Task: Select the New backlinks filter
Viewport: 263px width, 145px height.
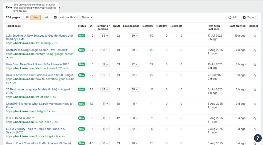Action: pos(35,17)
